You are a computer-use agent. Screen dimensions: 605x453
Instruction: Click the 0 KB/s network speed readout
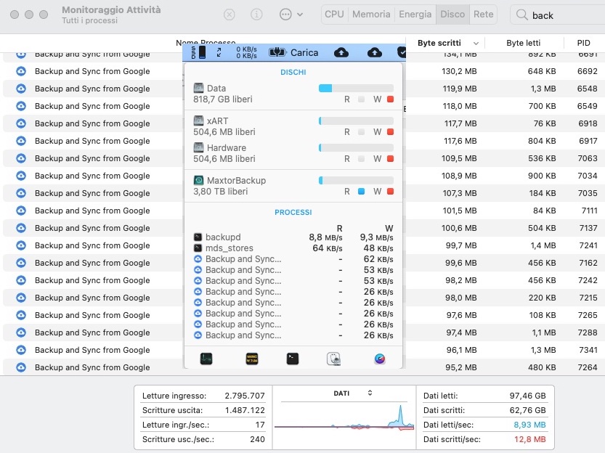point(246,52)
